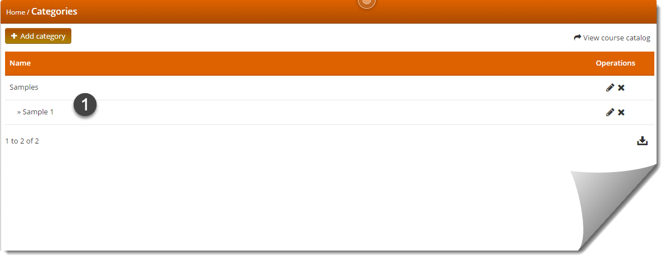Select the numbered step marker 1

point(85,104)
